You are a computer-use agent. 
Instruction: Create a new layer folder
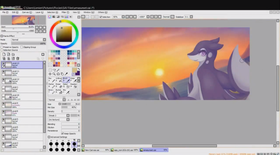tap(13, 54)
